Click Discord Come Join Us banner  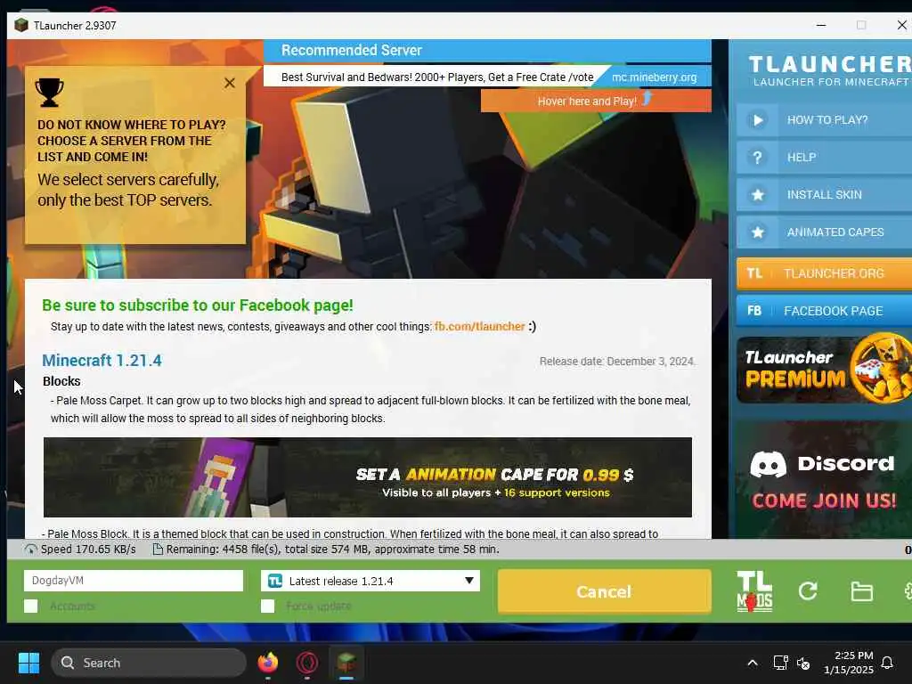824,480
